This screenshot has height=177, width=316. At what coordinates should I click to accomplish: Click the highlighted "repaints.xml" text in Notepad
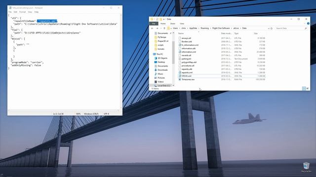(x=47, y=21)
